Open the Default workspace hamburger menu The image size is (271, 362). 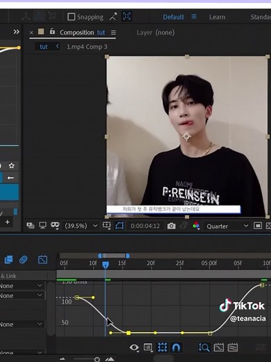pos(194,17)
